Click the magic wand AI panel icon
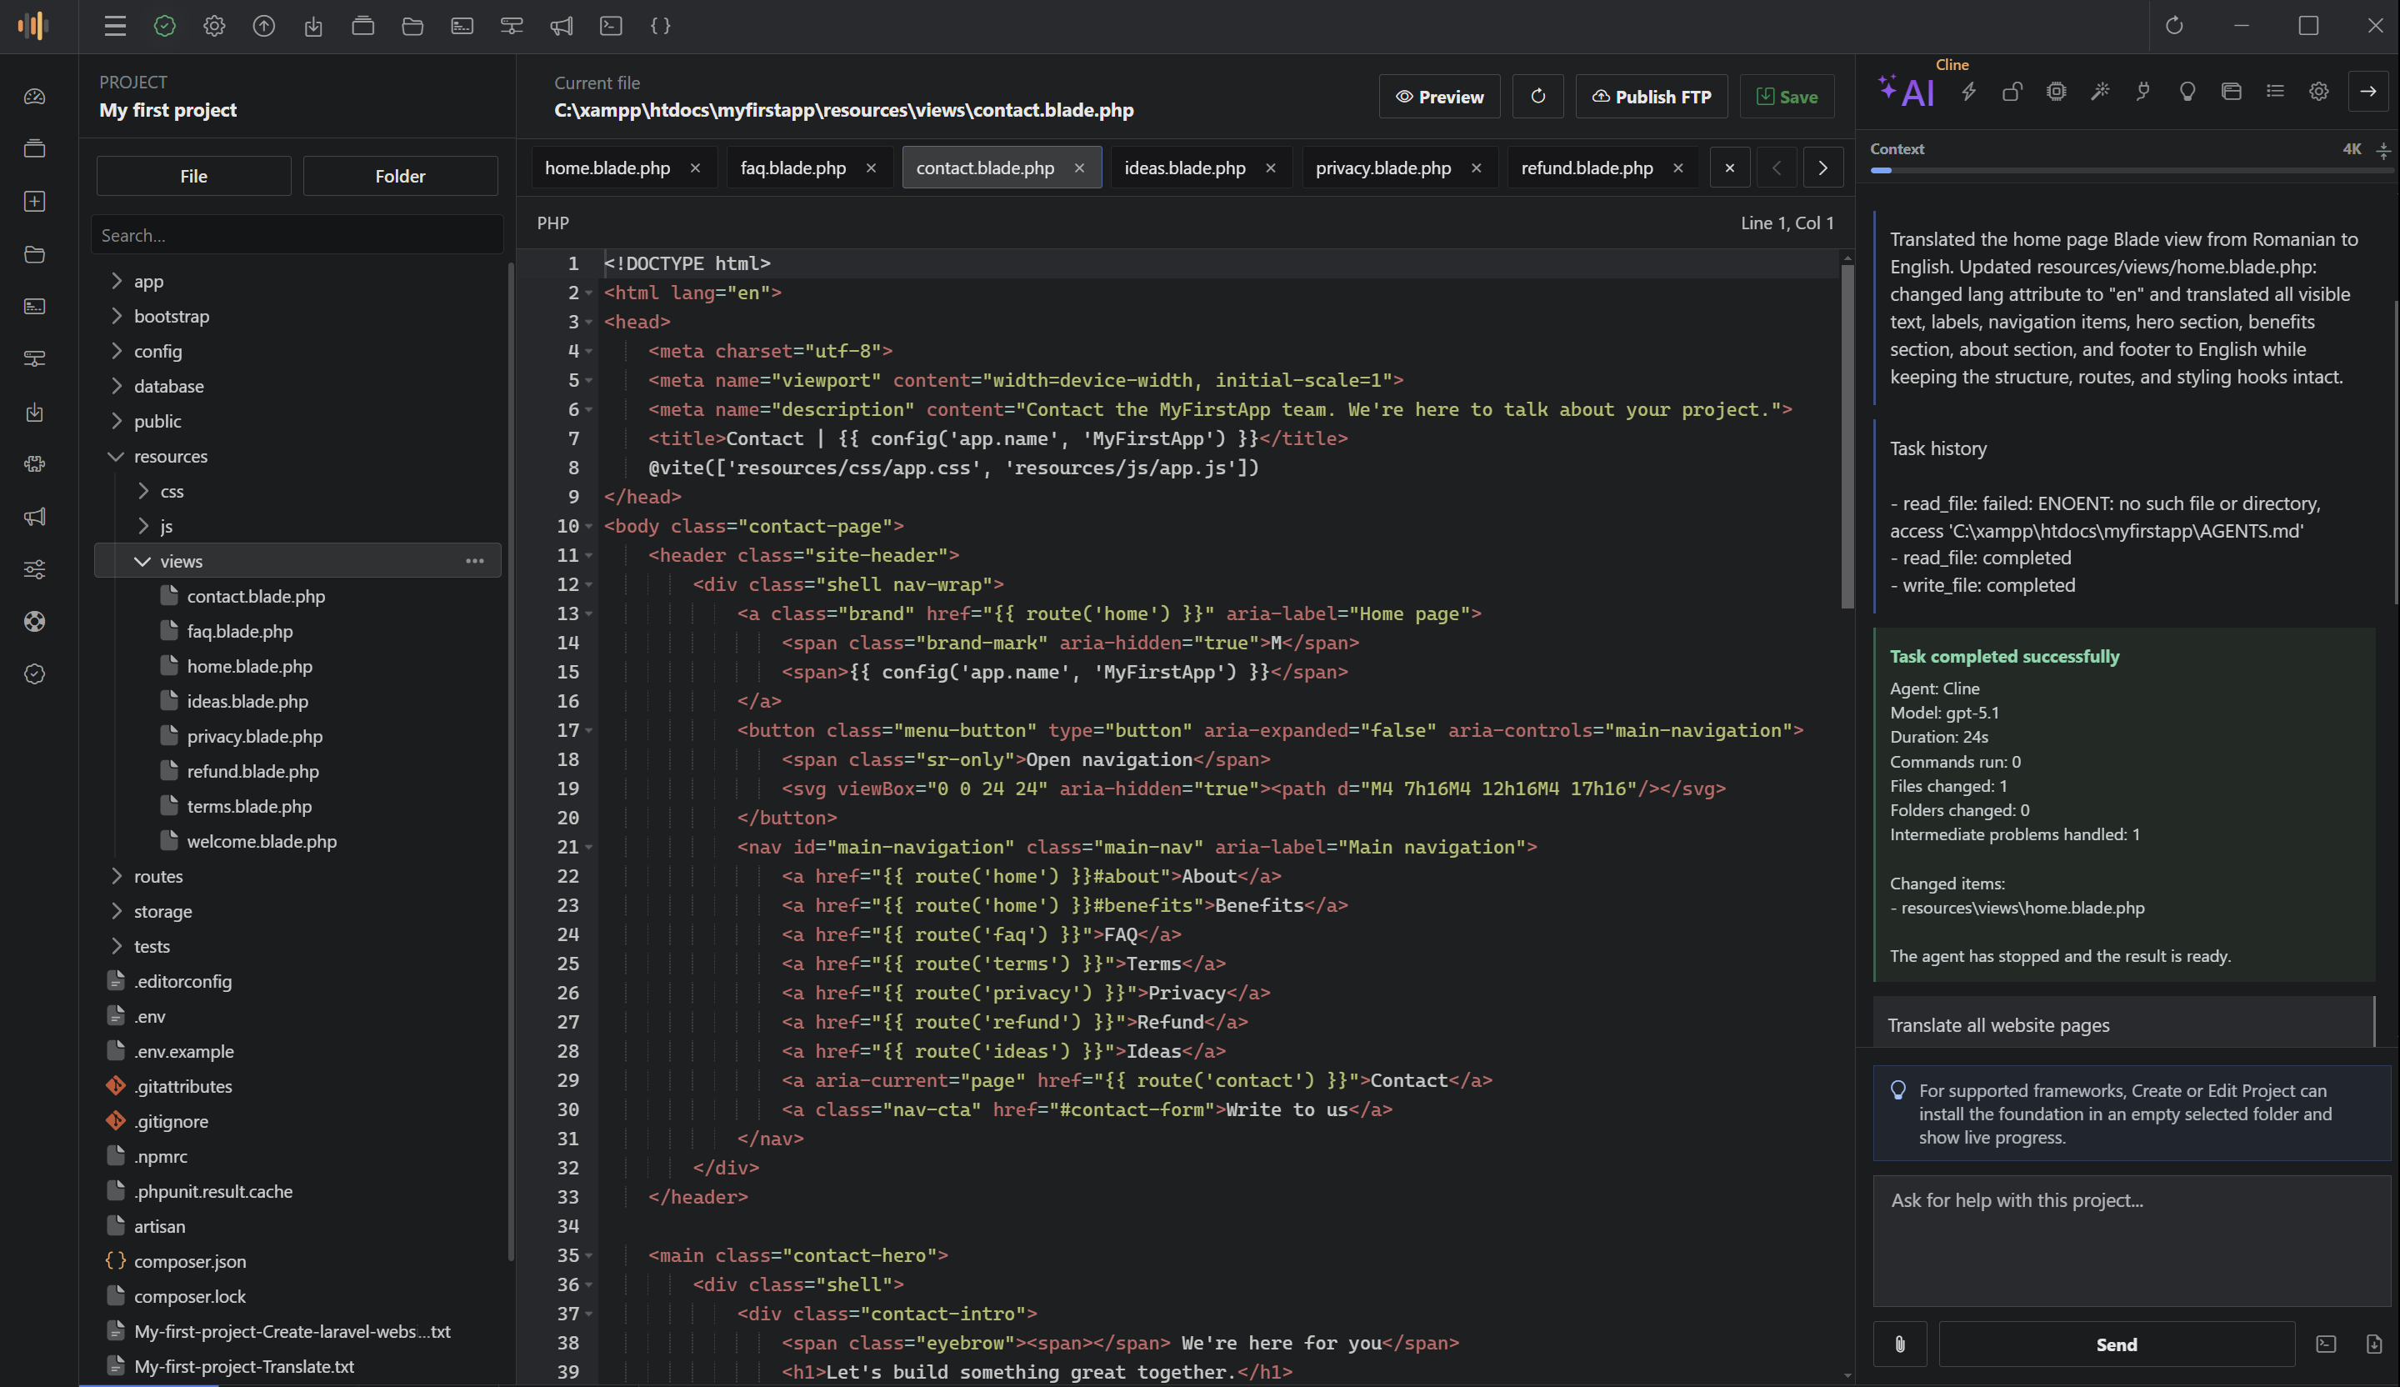Image resolution: width=2400 pixels, height=1387 pixels. (x=2100, y=92)
